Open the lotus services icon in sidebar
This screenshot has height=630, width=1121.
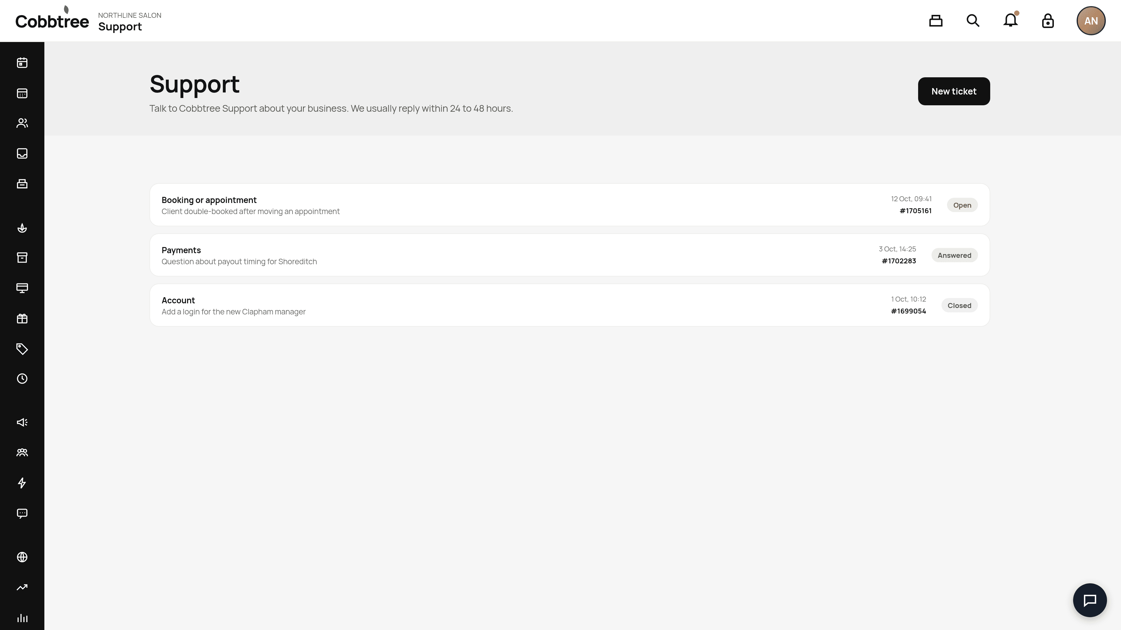coord(22,228)
